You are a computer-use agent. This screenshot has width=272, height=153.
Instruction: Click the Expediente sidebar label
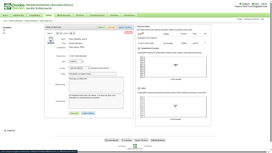tap(7, 28)
